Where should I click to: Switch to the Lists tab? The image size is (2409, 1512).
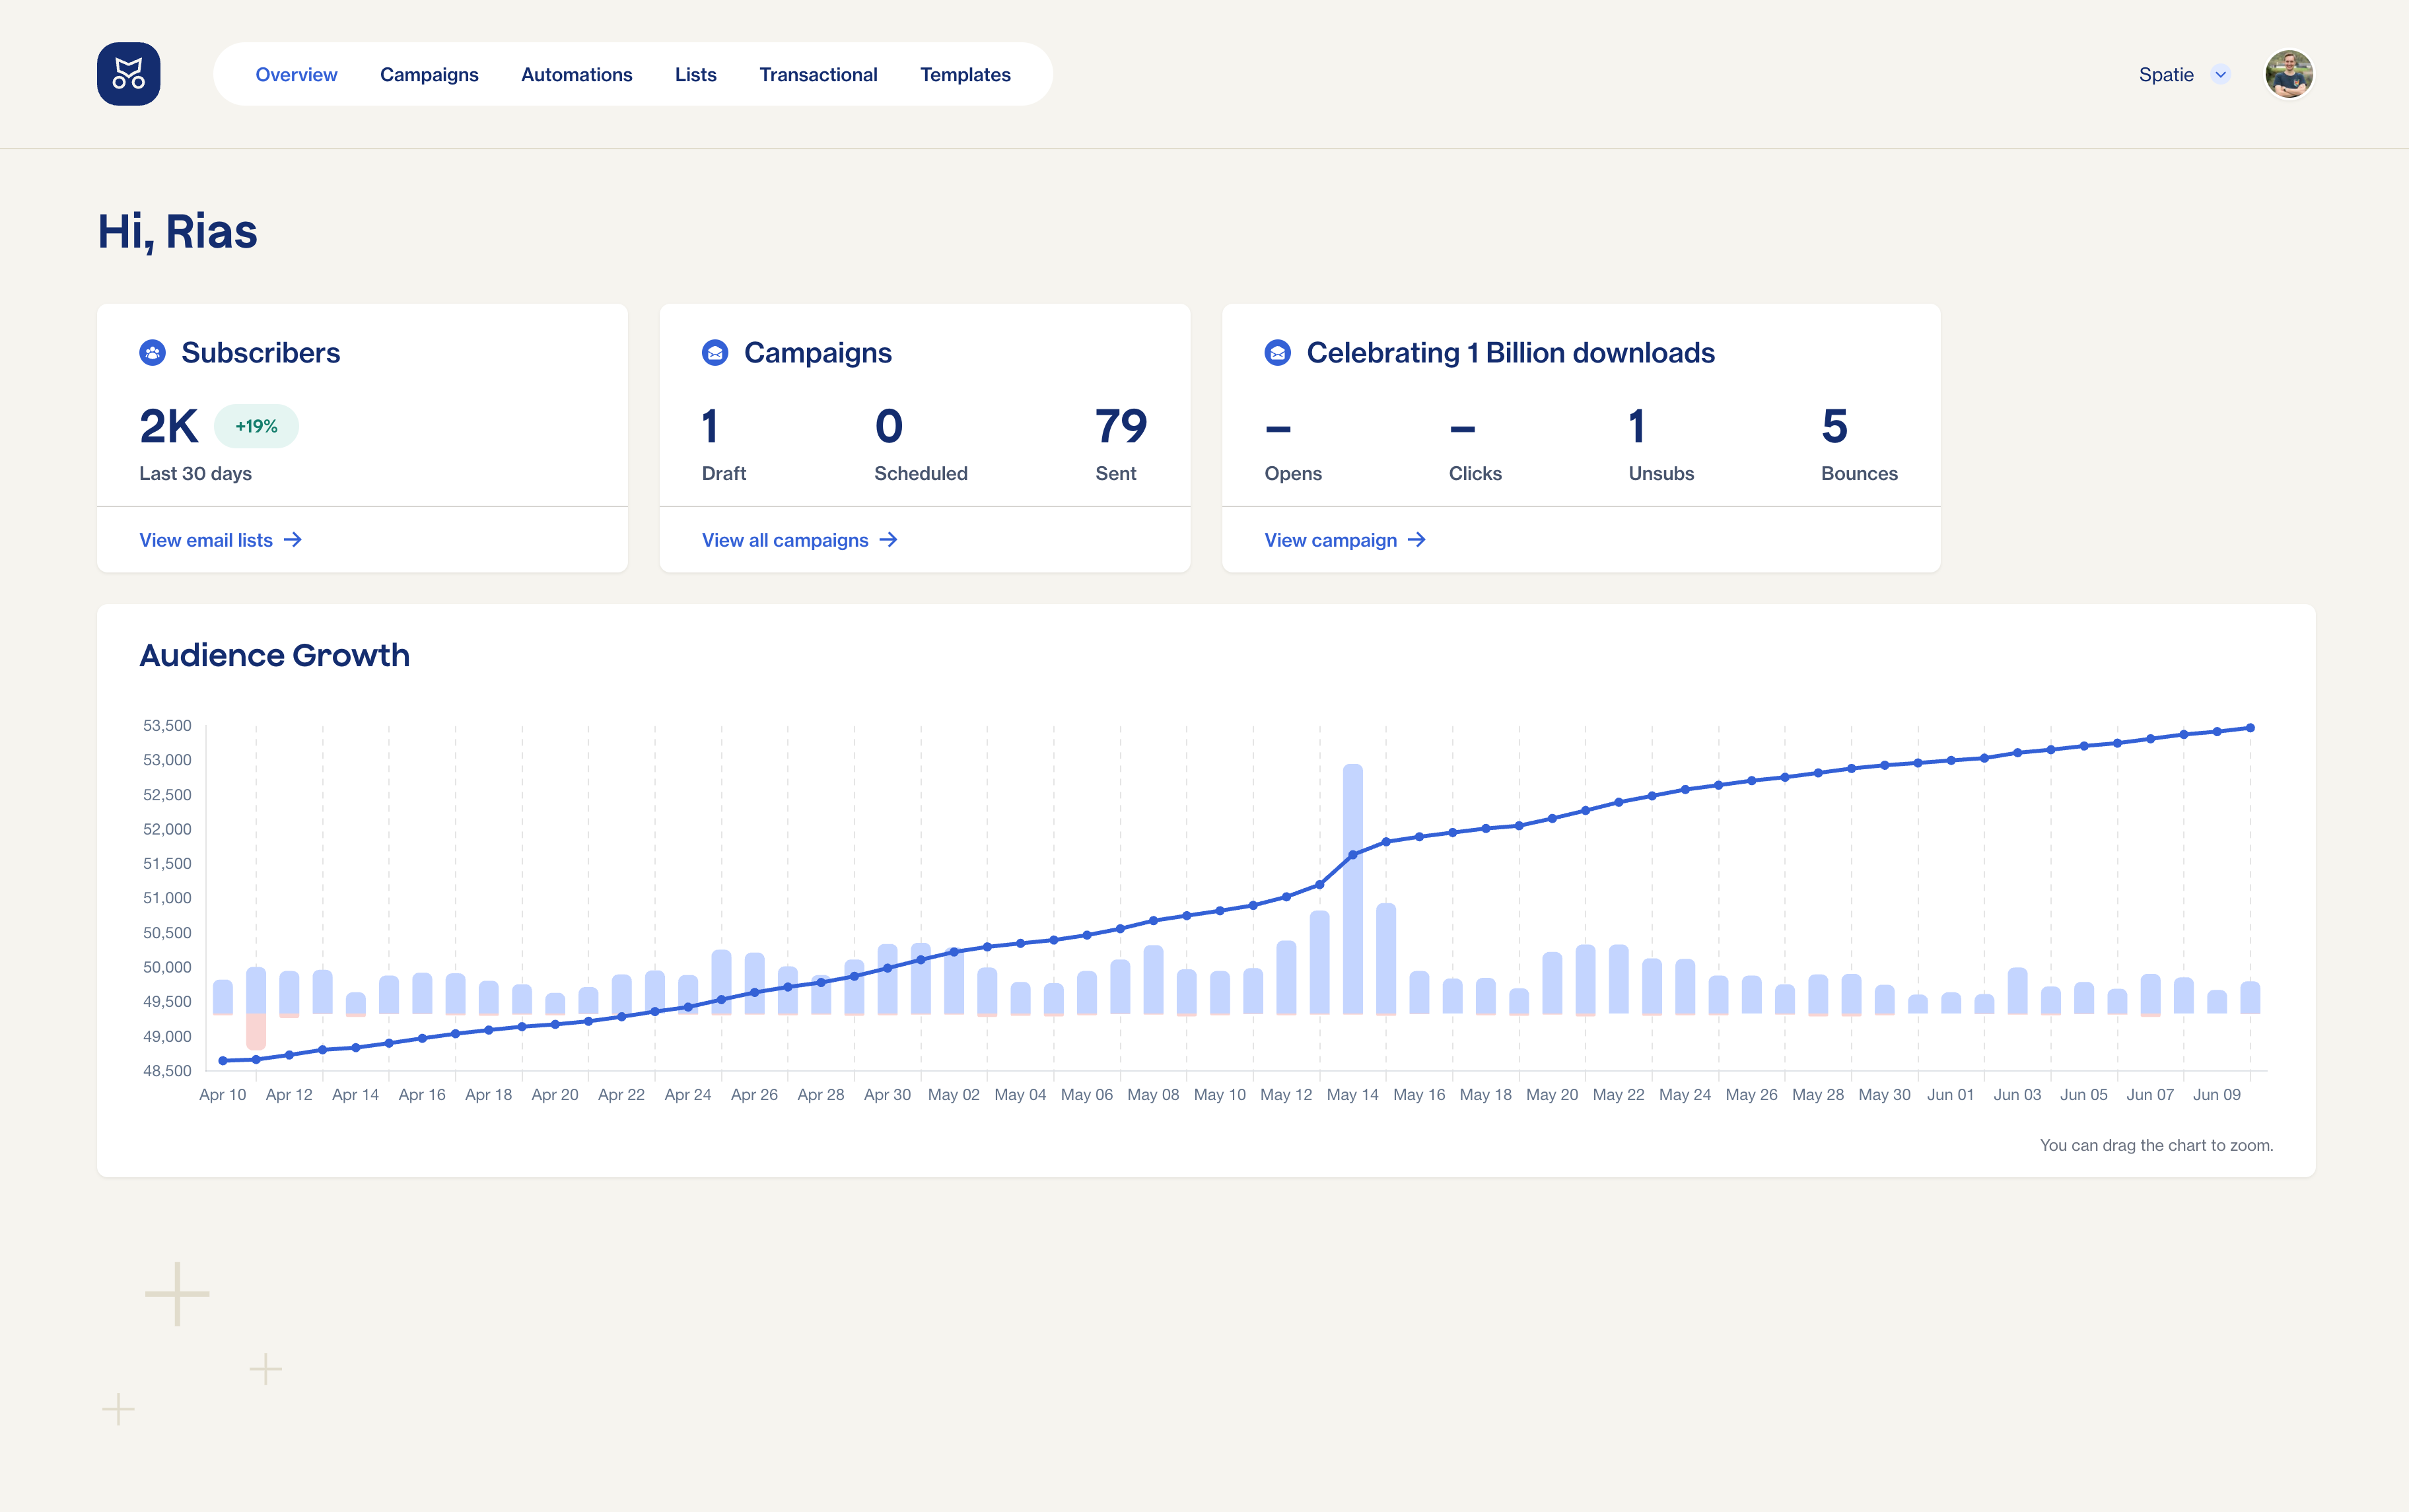696,75
